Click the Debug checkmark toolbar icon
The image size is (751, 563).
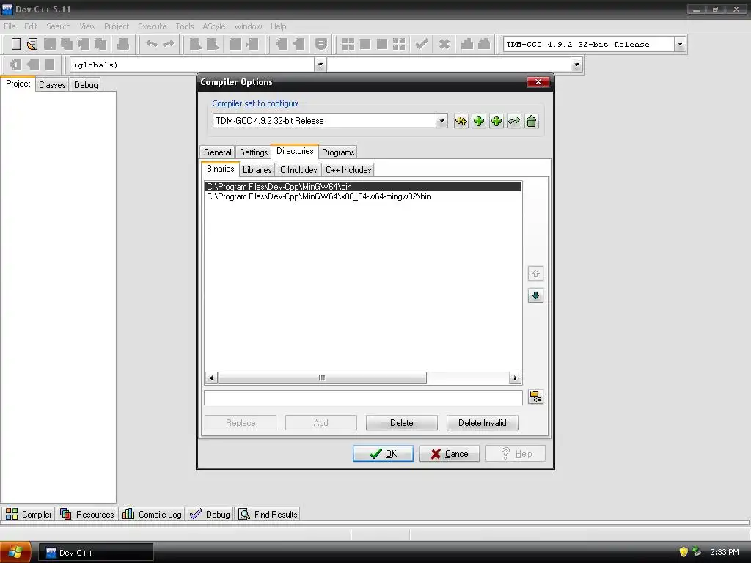pyautogui.click(x=422, y=44)
